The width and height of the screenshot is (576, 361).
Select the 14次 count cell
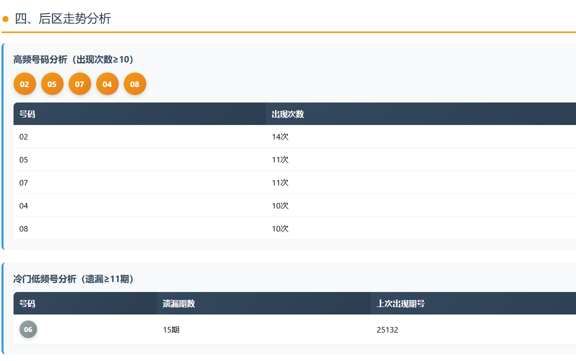(280, 136)
